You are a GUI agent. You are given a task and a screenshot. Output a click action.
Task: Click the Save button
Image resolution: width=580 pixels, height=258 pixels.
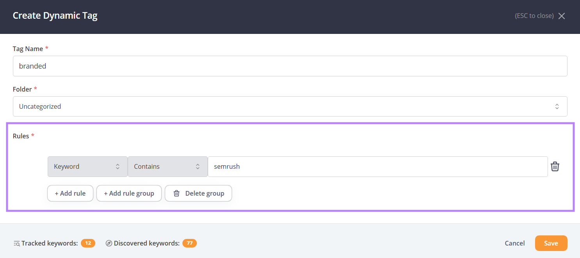point(551,243)
